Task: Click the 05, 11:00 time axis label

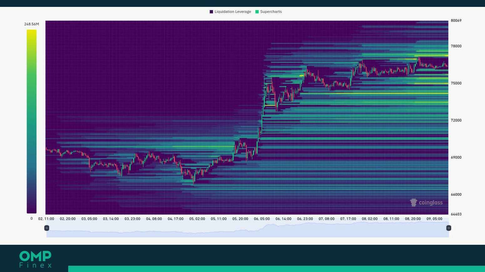Action: coord(219,219)
